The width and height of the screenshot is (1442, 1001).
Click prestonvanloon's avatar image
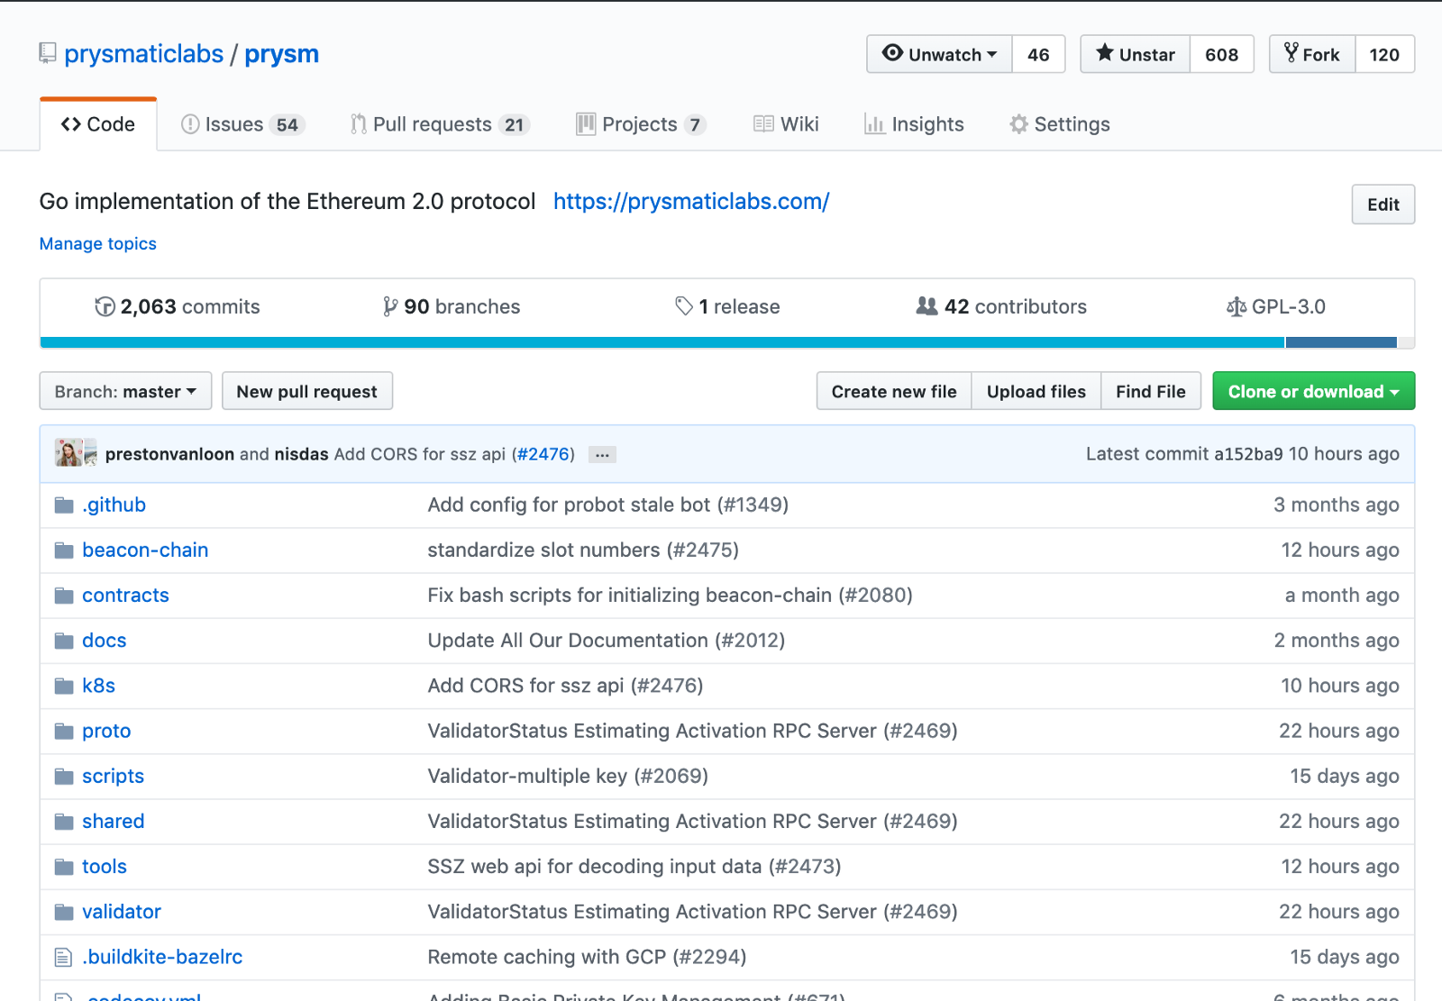(x=68, y=452)
